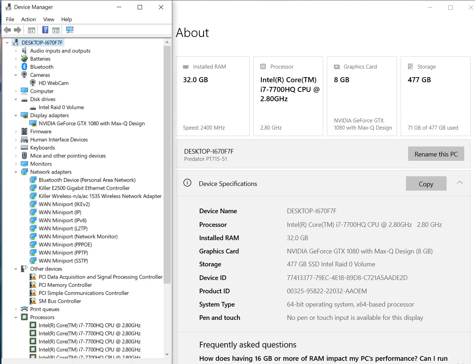The height and width of the screenshot is (364, 475).
Task: Click the PCI Memory Controller warning icon
Action: (33, 285)
